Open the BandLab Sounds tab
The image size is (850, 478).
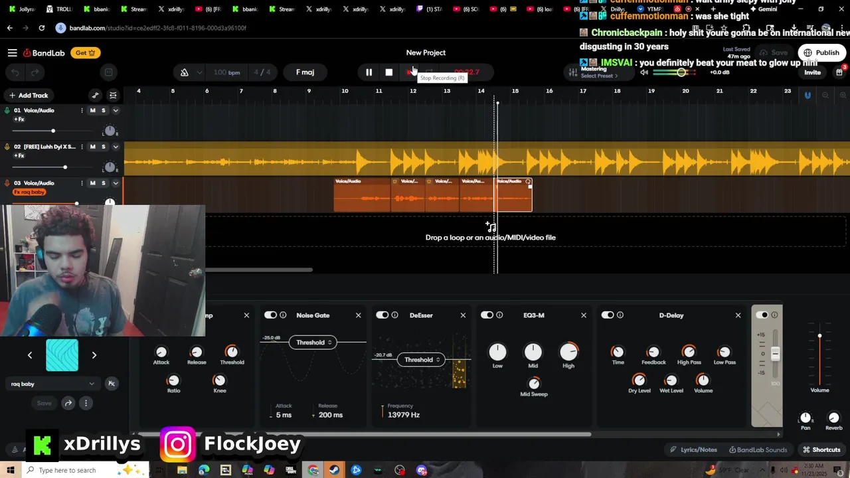pyautogui.click(x=758, y=449)
